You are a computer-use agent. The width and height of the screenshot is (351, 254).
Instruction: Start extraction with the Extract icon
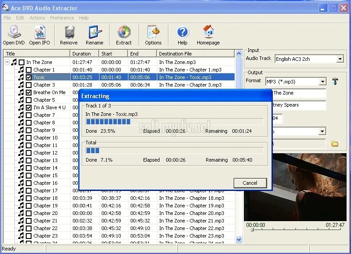(x=124, y=32)
